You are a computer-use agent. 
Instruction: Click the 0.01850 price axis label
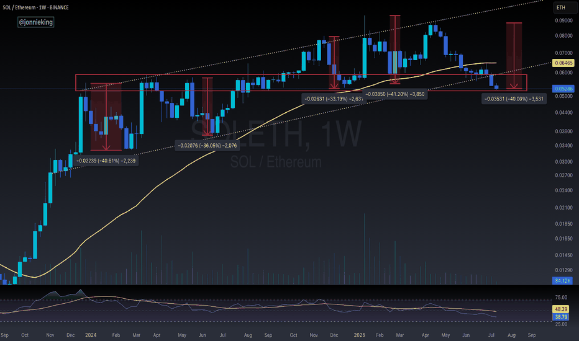coord(563,224)
